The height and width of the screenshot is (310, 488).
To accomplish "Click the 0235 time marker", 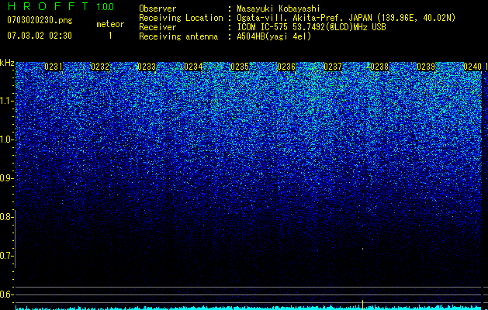I will pyautogui.click(x=240, y=67).
